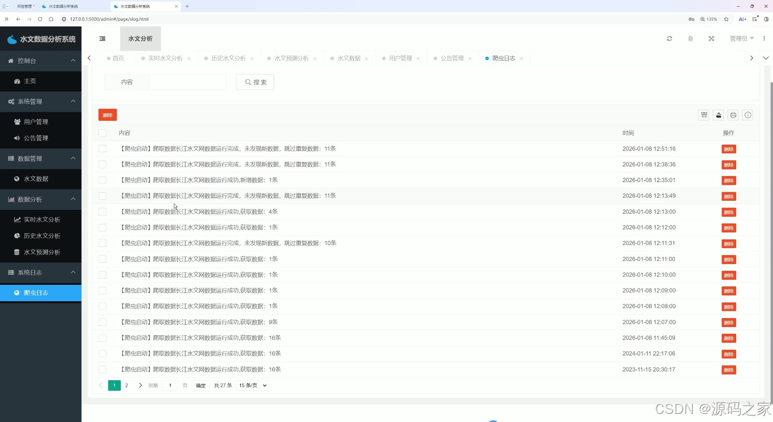Click the refresh icon in header
The height and width of the screenshot is (422, 773).
(x=669, y=39)
